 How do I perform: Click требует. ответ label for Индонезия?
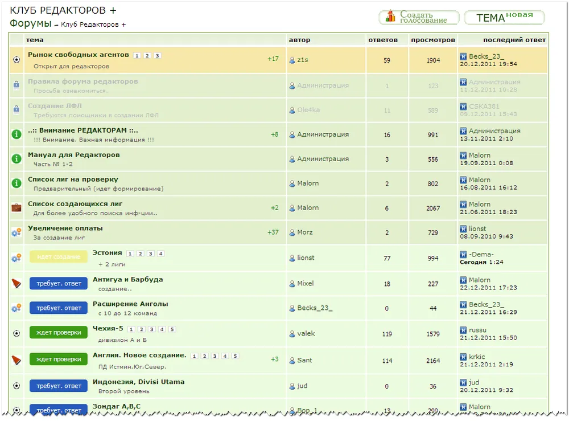pos(59,386)
